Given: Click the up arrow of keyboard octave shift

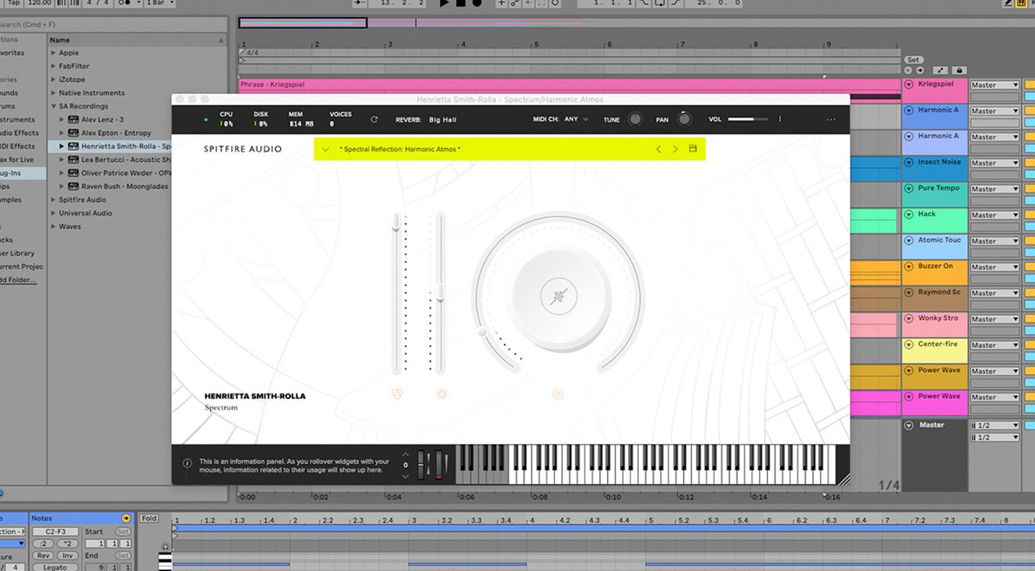Looking at the screenshot, I should tap(405, 454).
